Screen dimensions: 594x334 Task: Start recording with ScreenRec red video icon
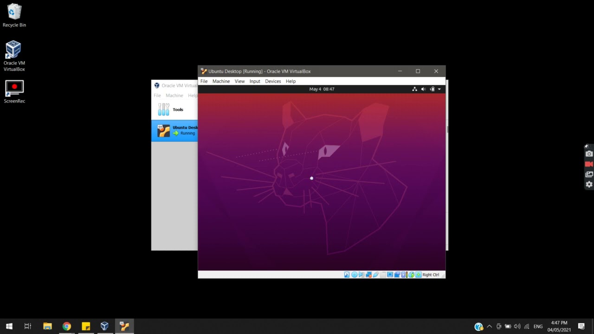(x=589, y=164)
